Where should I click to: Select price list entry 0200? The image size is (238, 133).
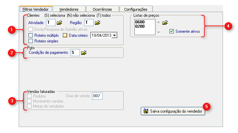[x=140, y=26]
